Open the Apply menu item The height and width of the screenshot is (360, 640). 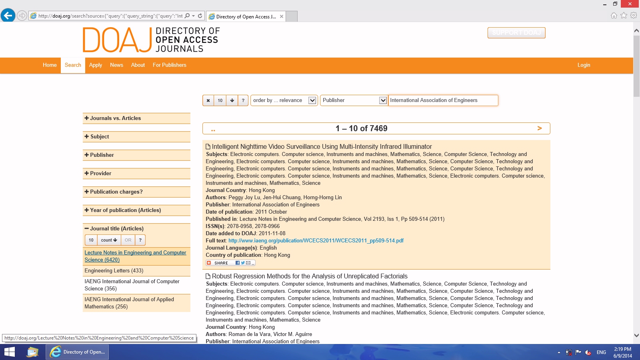tap(96, 65)
